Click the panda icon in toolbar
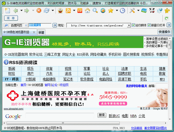Image resolution: width=174 pixels, height=132 pixels. [152, 10]
